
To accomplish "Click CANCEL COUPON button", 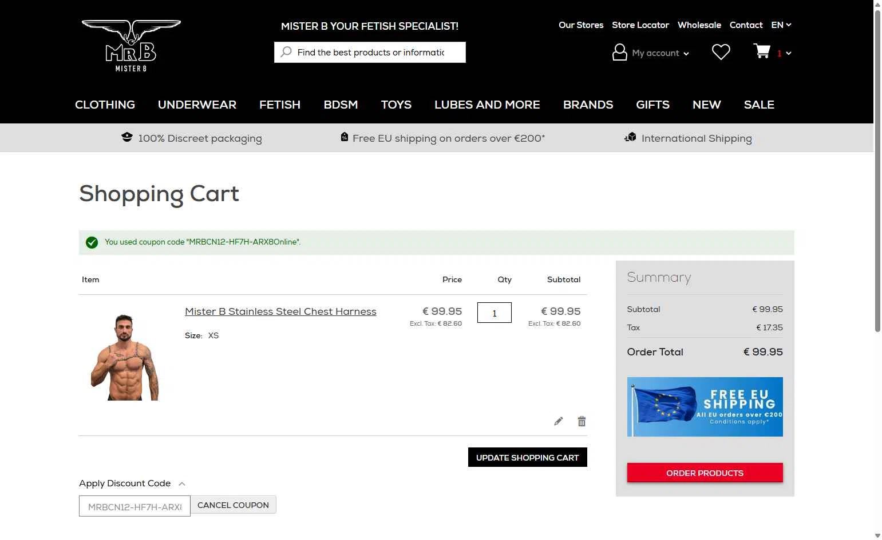I will (233, 505).
